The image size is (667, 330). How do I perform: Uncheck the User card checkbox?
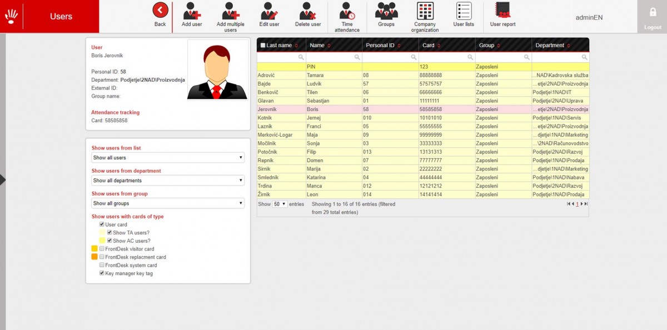click(x=102, y=224)
